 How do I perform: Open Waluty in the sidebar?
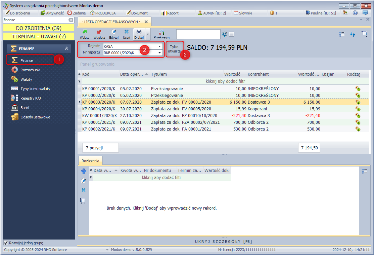tap(26, 79)
